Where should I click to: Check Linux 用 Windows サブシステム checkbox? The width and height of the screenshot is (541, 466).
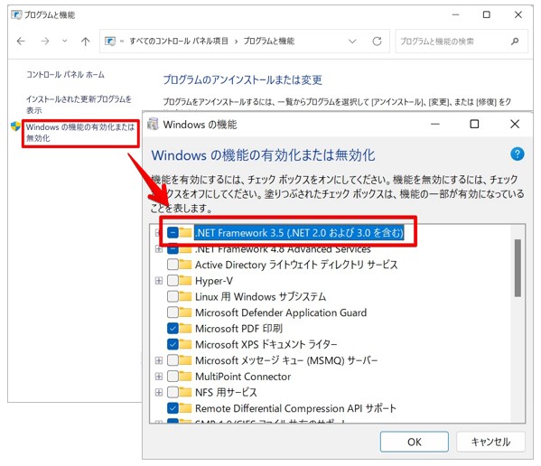pyautogui.click(x=173, y=296)
